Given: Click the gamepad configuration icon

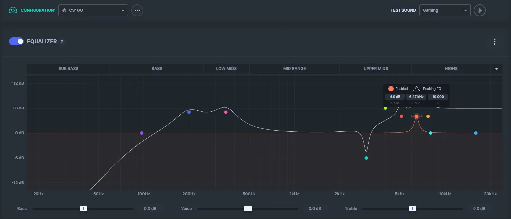Looking at the screenshot, I should (13, 10).
